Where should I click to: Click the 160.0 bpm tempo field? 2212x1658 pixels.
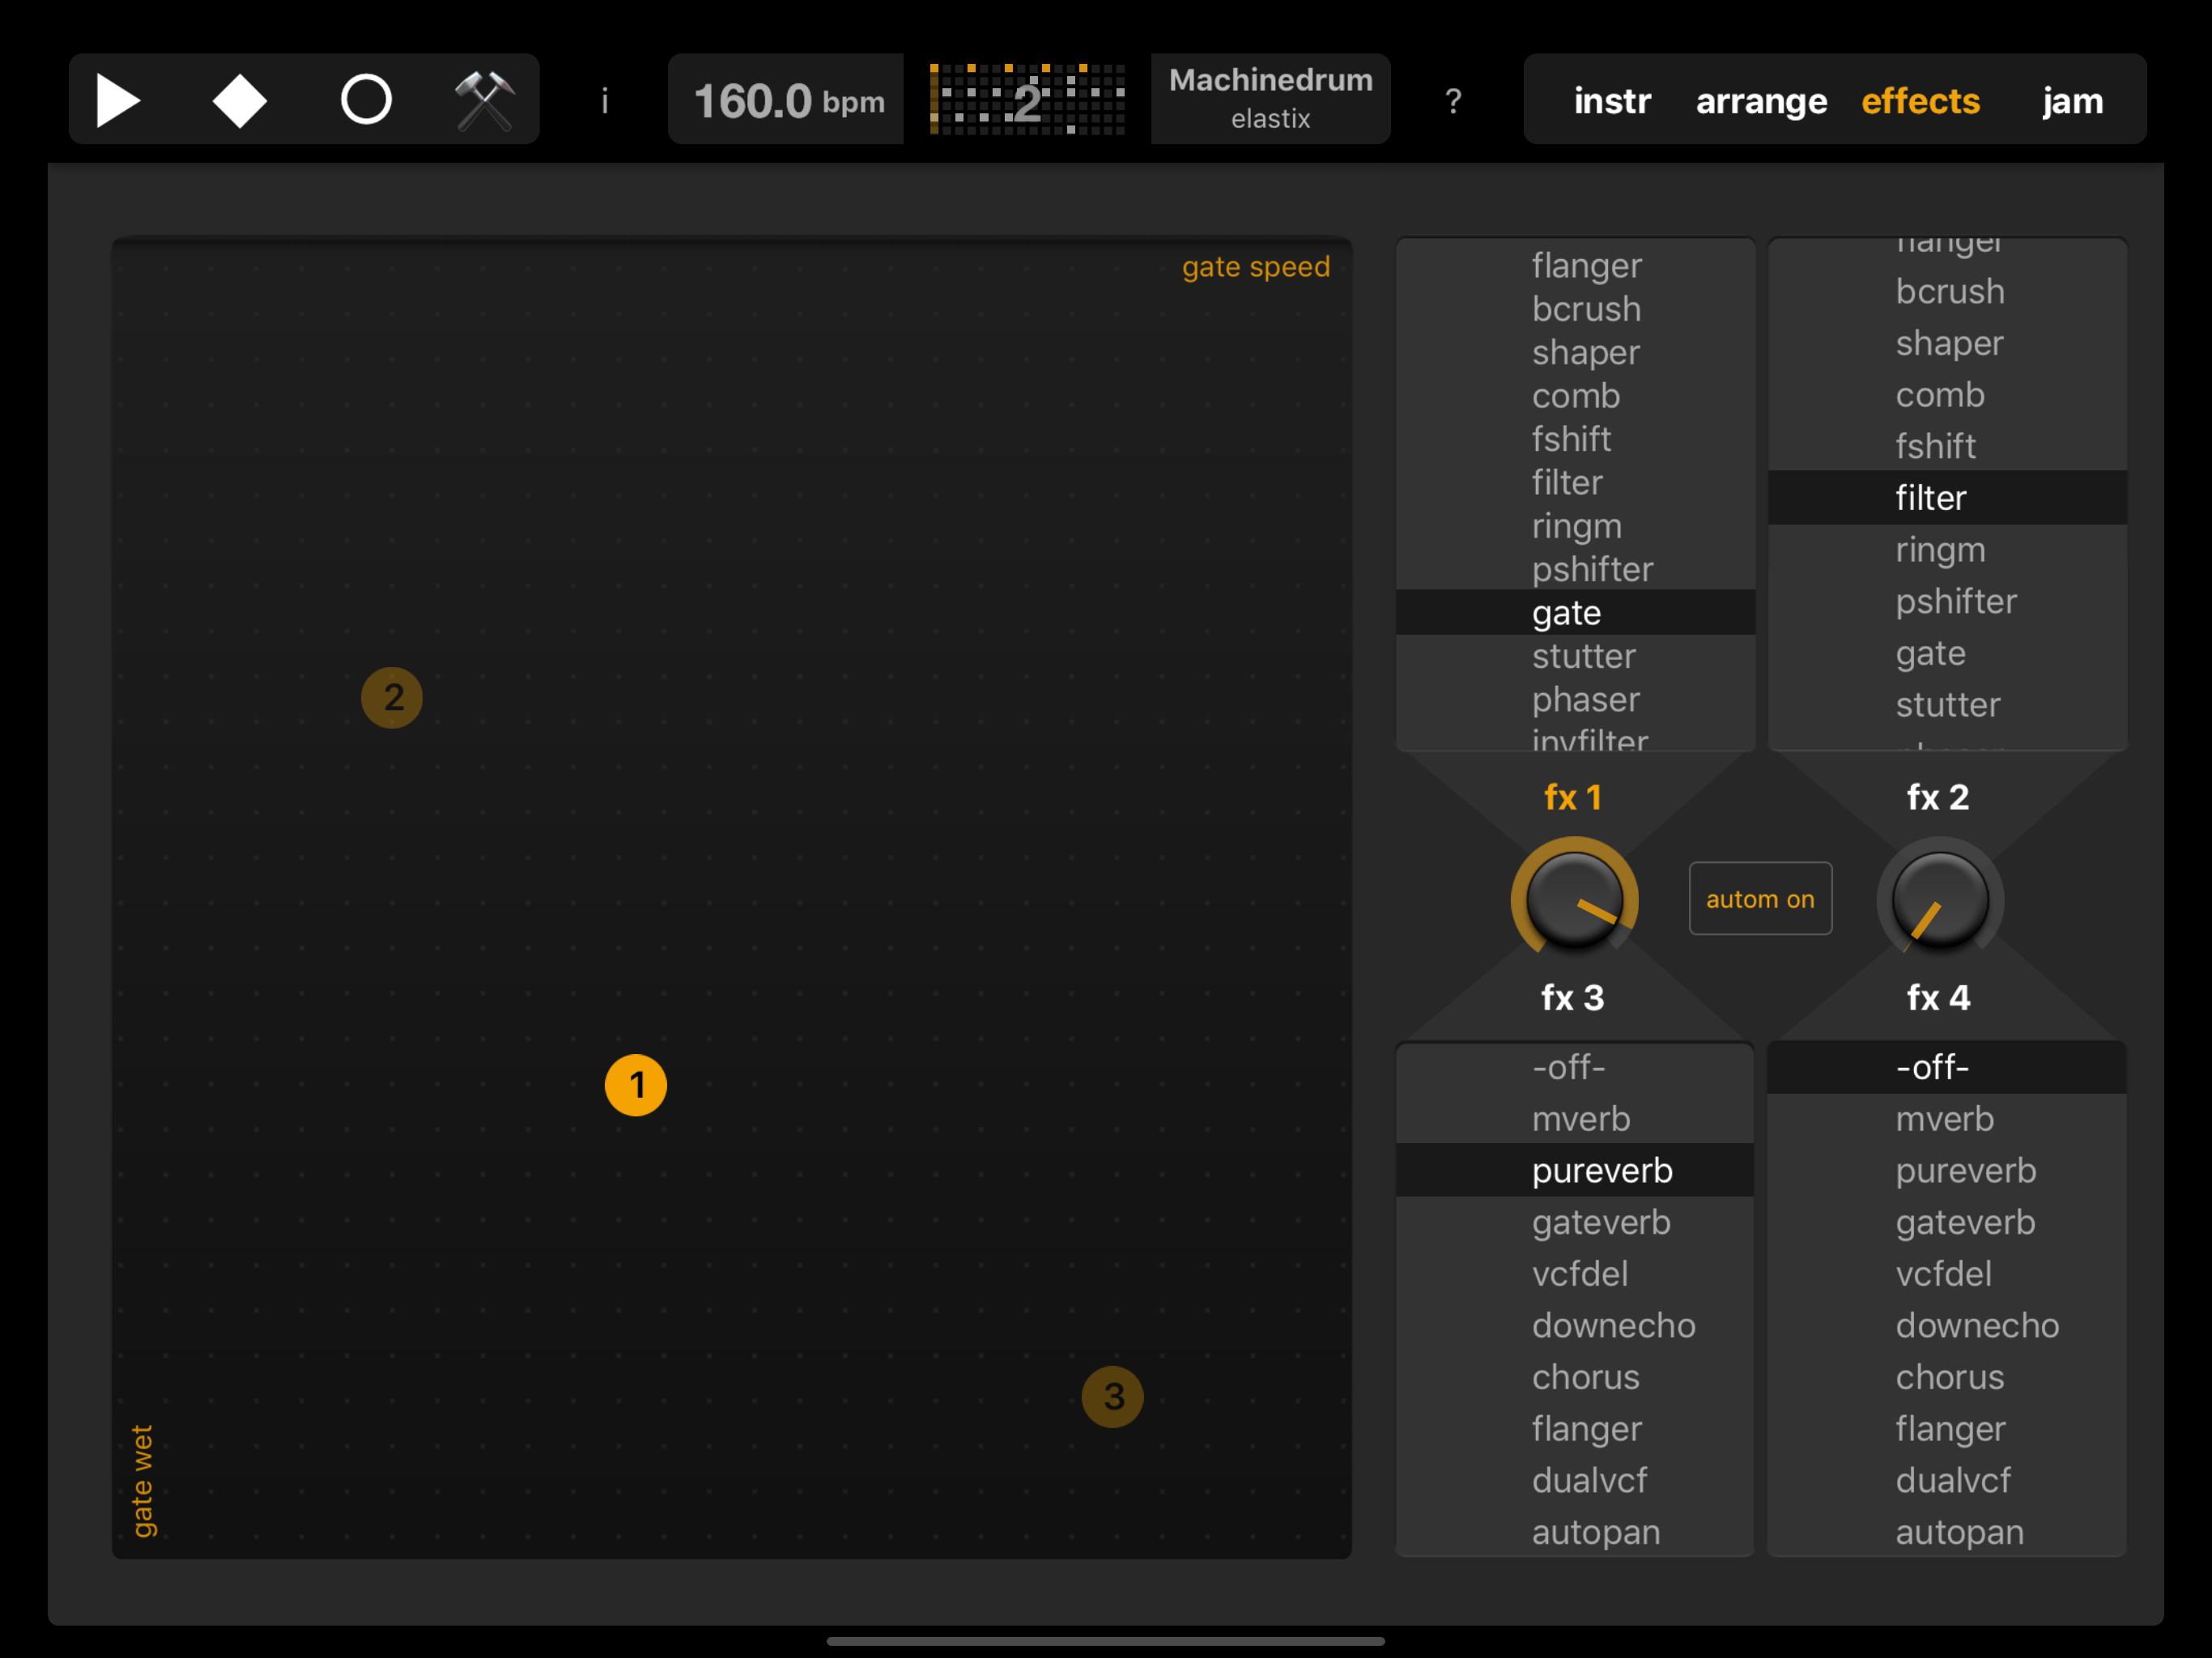pyautogui.click(x=787, y=101)
